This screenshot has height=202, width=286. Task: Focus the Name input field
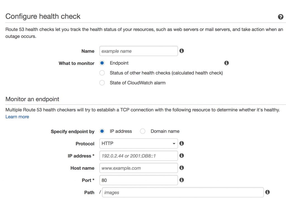click(x=139, y=51)
